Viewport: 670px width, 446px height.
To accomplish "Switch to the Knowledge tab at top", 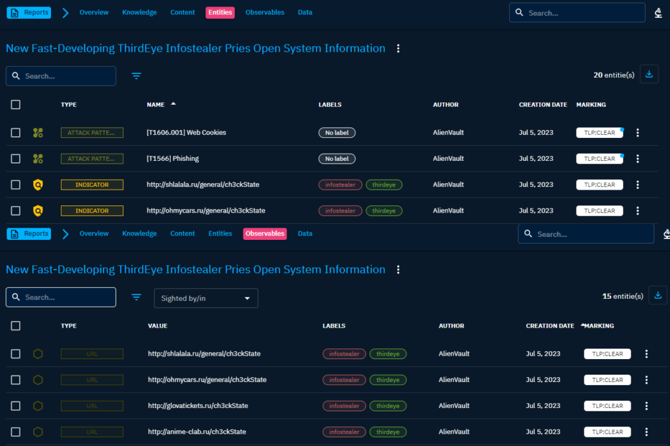I will pos(139,12).
